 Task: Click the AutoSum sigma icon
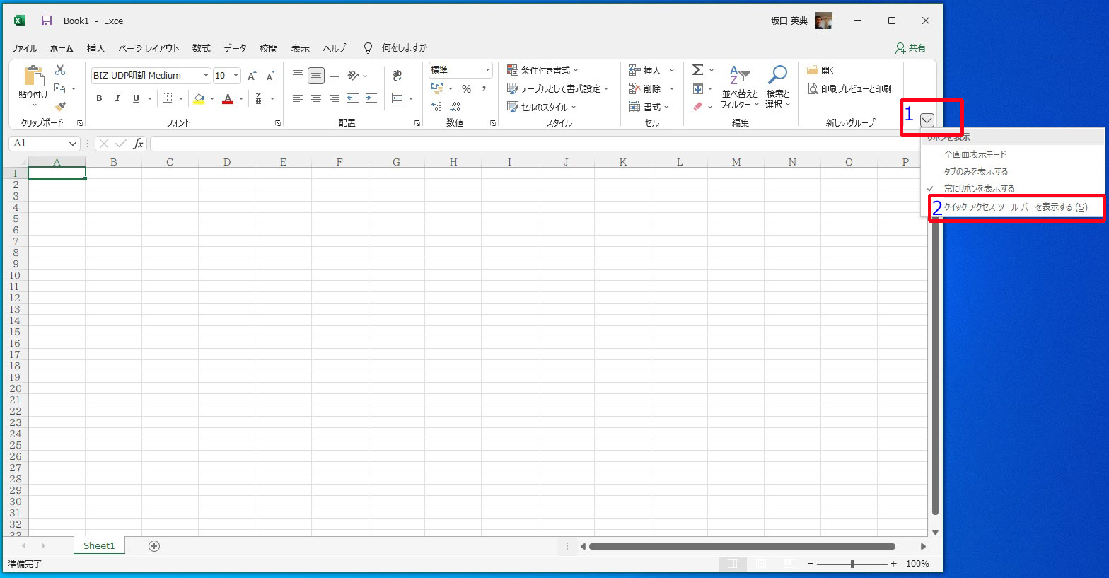tap(697, 70)
